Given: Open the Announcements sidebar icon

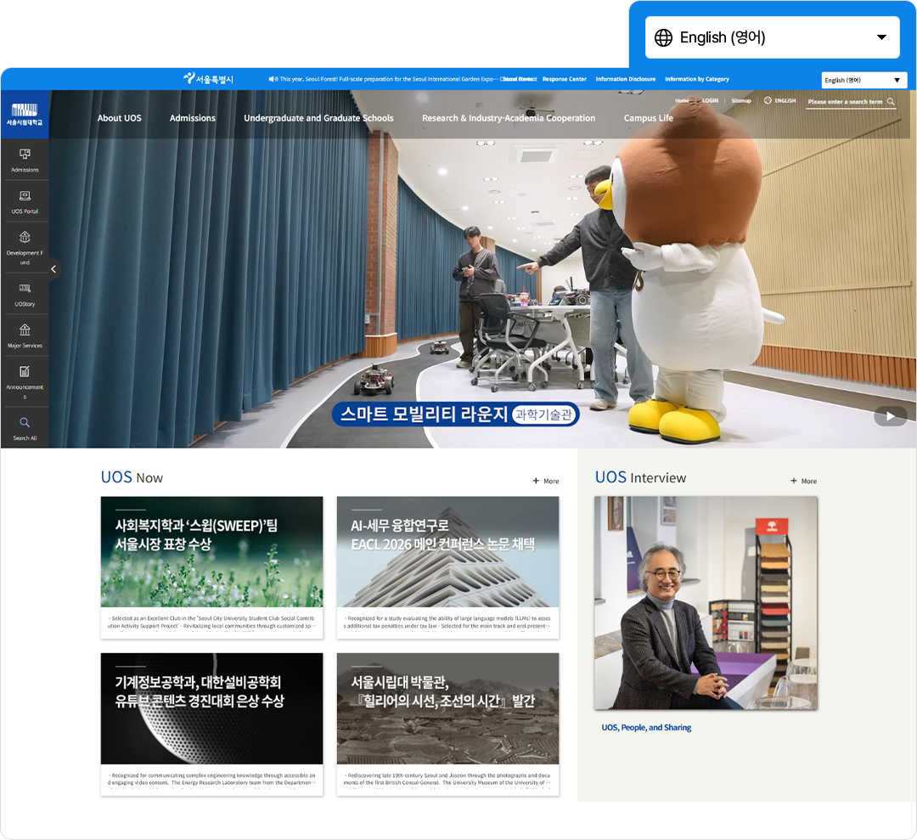Looking at the screenshot, I should click(25, 371).
